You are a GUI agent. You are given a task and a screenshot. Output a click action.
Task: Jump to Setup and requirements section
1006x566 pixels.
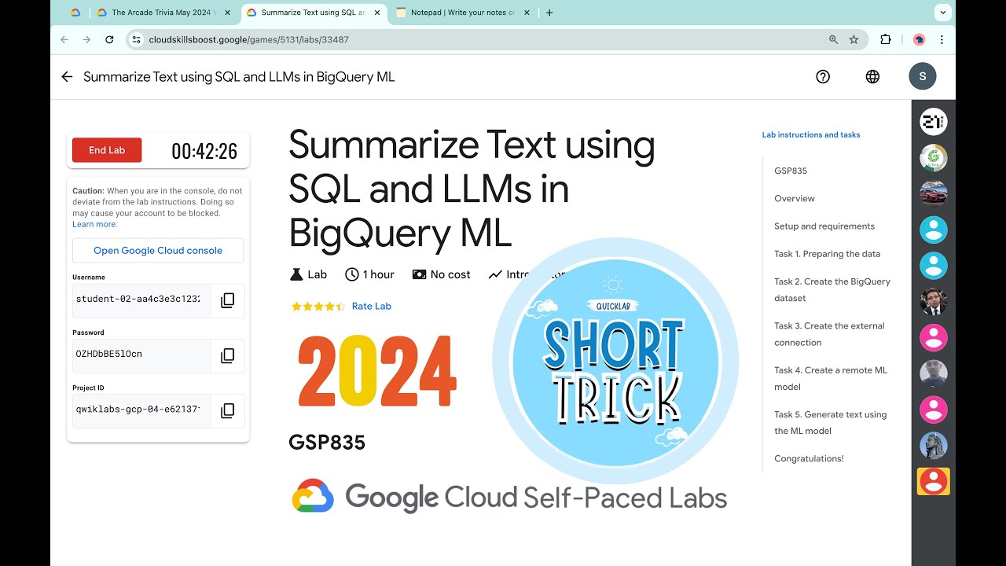point(824,226)
